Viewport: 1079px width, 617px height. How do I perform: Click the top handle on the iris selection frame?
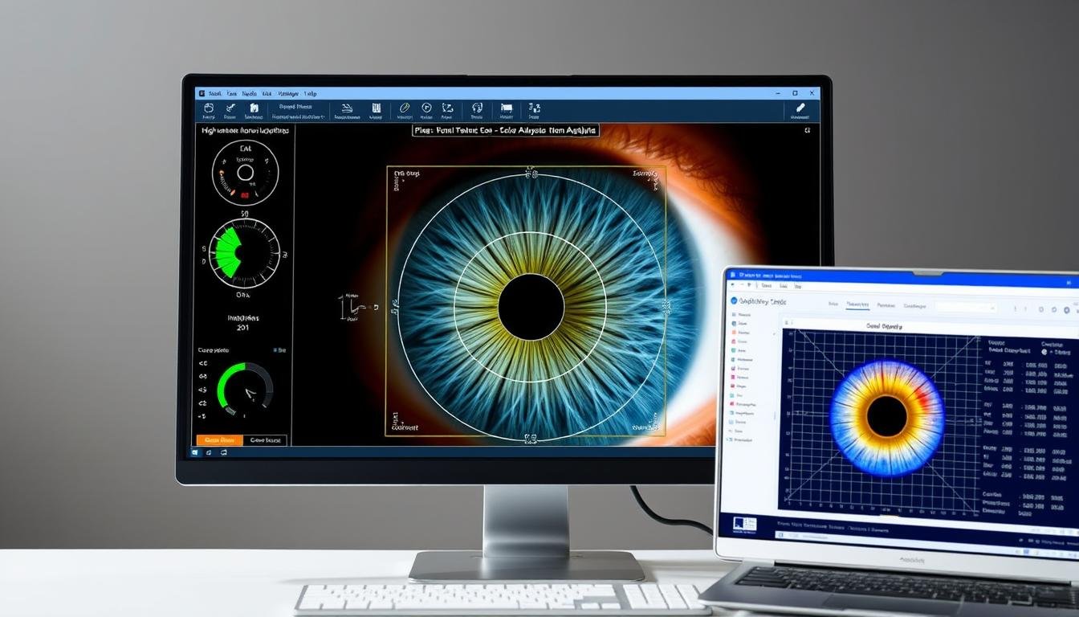tap(530, 171)
